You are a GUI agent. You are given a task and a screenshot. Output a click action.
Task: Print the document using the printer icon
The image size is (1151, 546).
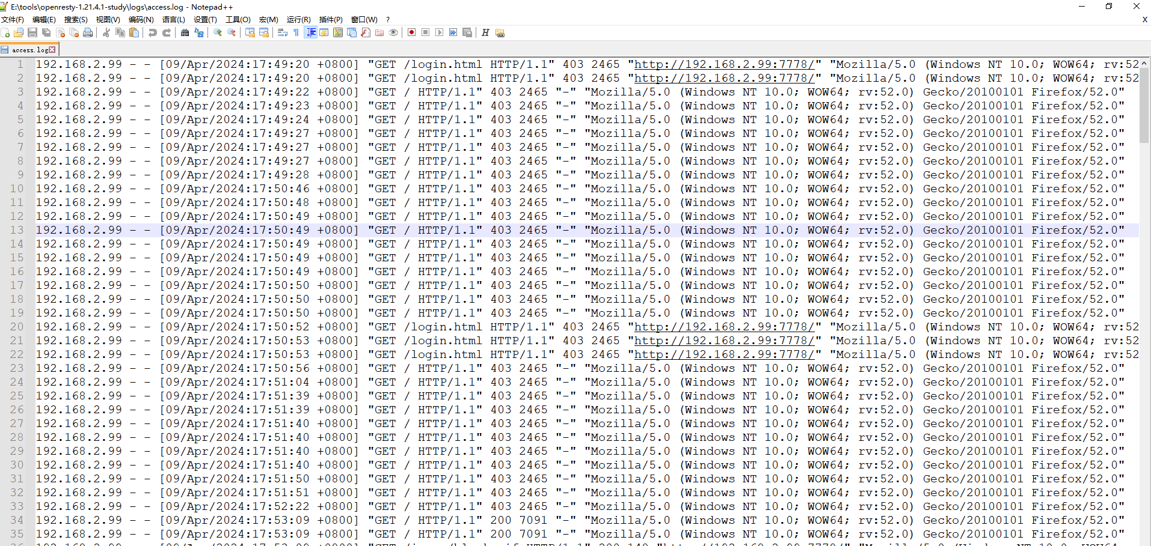coord(88,32)
